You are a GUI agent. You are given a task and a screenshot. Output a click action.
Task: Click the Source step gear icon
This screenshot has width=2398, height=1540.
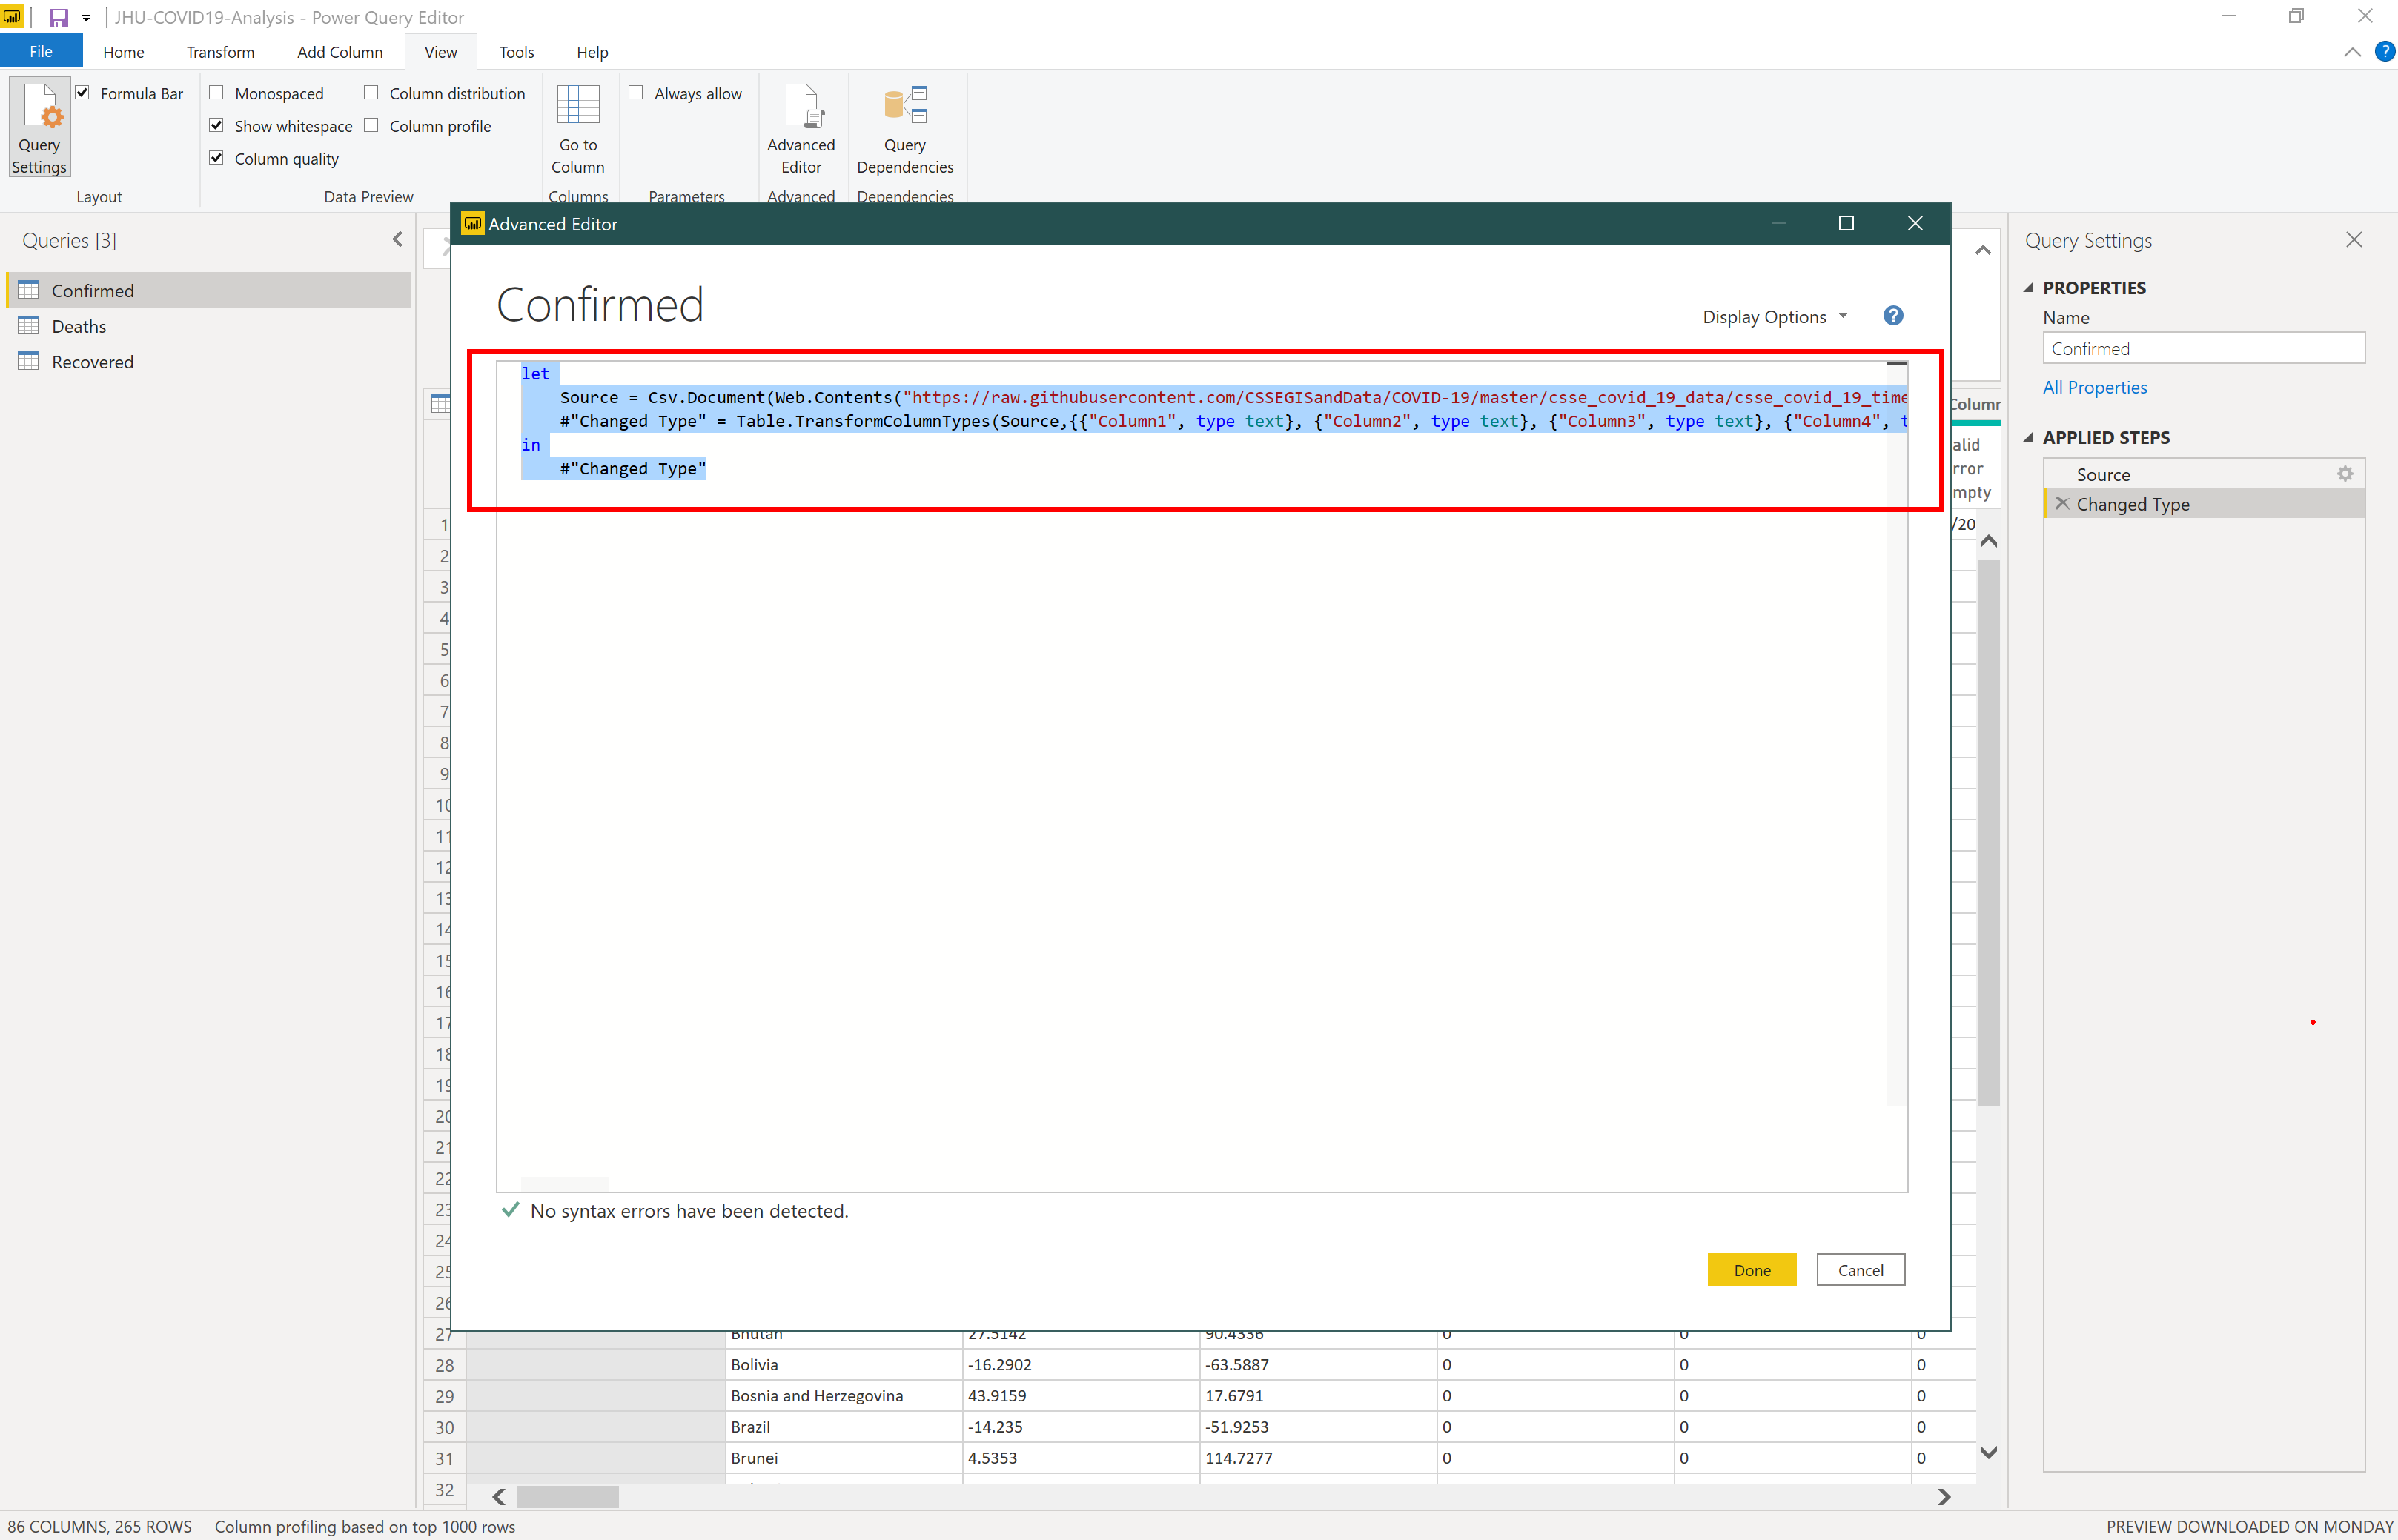click(x=2344, y=474)
